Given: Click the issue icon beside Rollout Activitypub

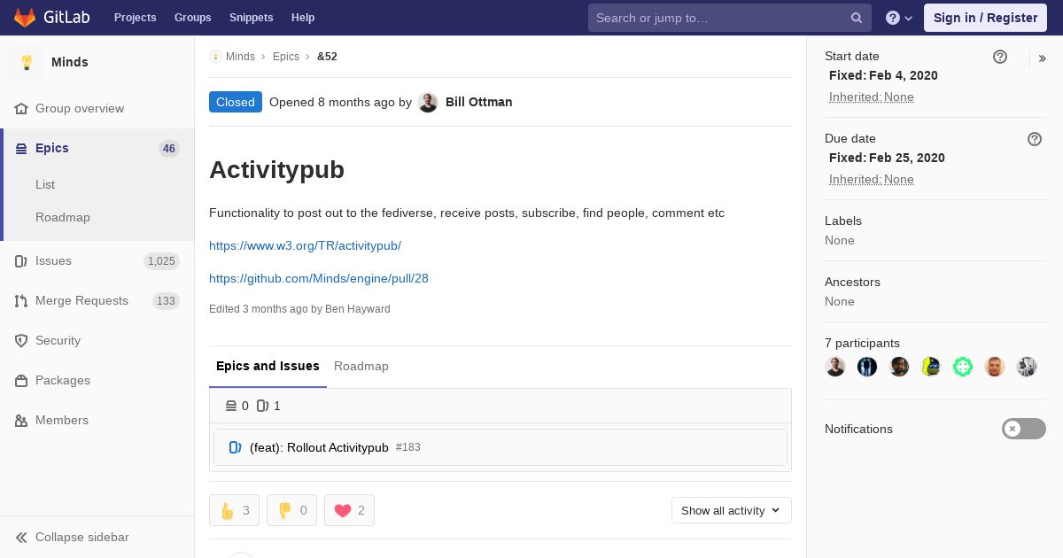Looking at the screenshot, I should (x=235, y=447).
